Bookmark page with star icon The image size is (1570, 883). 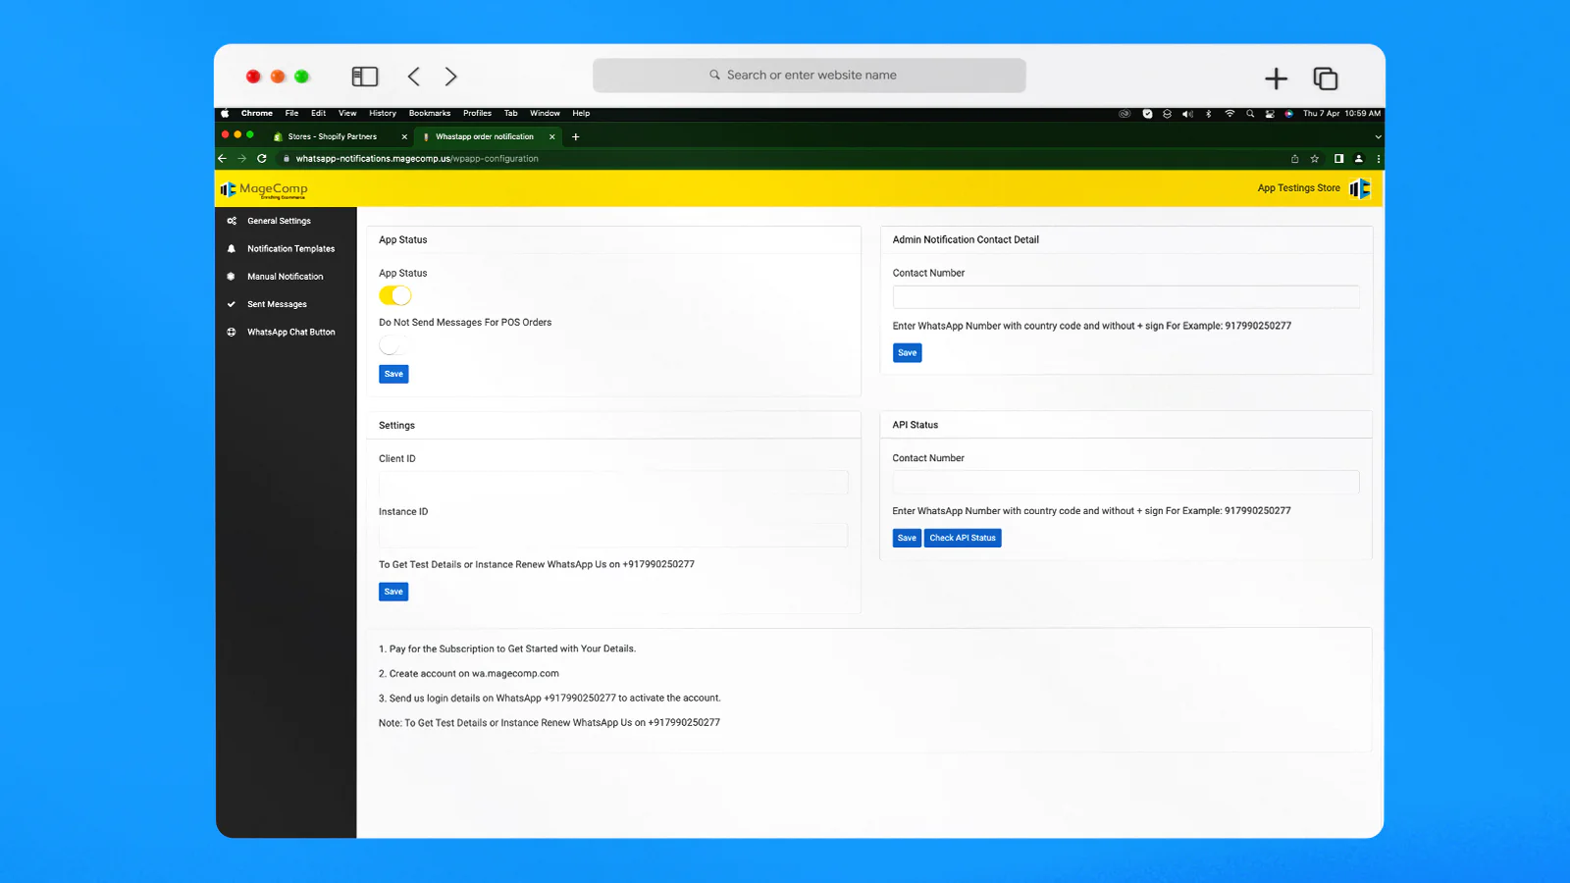coord(1315,158)
